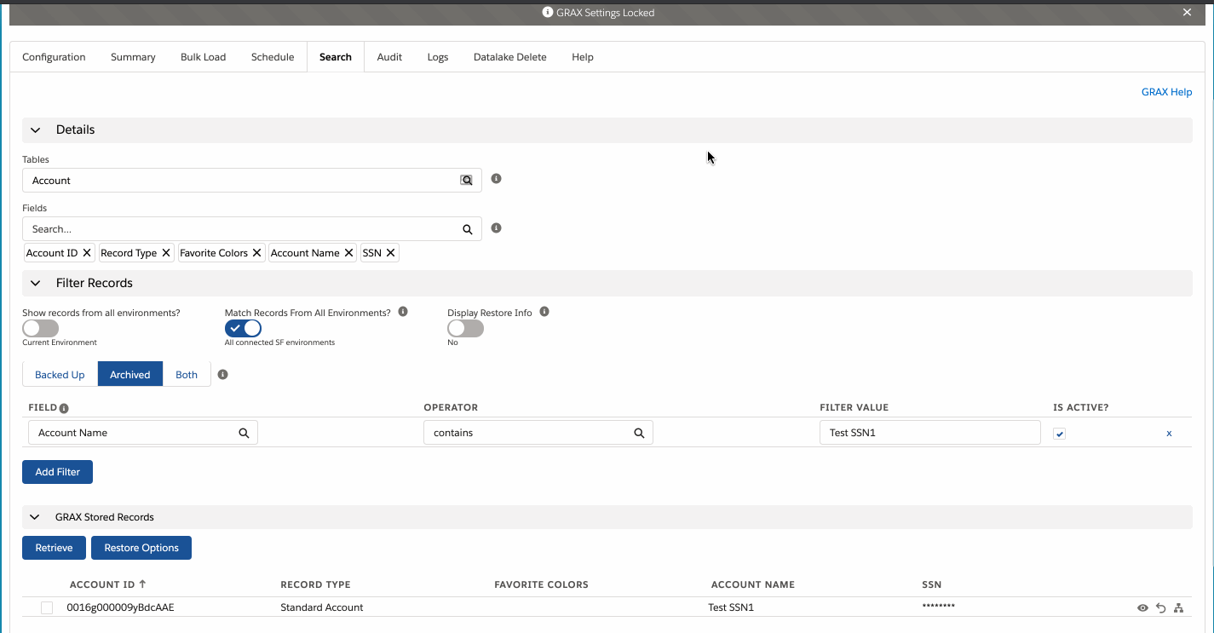The width and height of the screenshot is (1214, 633).
Task: Remove the Favorite Colors field pill
Action: tap(257, 253)
